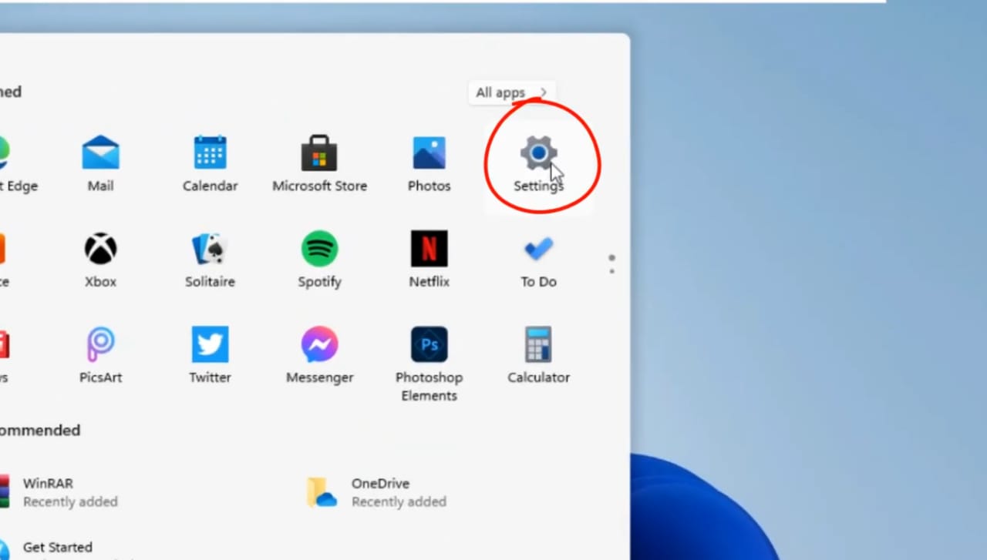Screen dimensions: 987x560
Task: Open the Twitter app
Action: click(x=210, y=355)
